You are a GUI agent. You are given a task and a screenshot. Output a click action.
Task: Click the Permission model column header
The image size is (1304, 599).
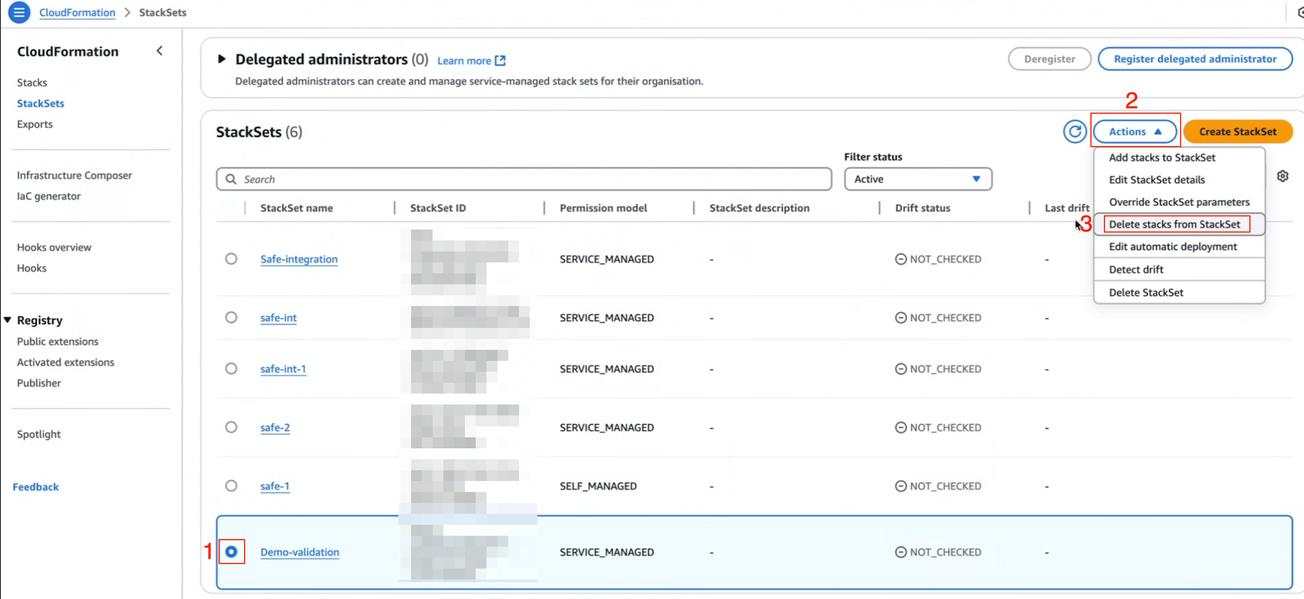tap(603, 208)
